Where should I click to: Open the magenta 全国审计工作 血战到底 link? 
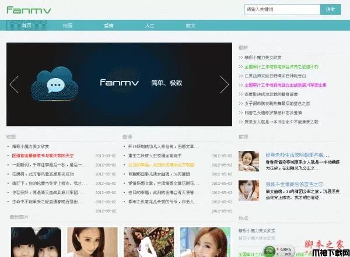point(285,85)
